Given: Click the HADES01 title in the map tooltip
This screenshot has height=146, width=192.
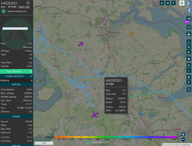Looking at the screenshot, I should click(114, 80).
